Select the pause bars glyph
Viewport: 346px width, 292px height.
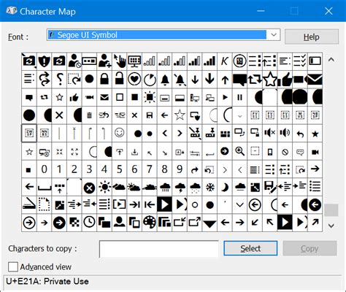[240, 97]
